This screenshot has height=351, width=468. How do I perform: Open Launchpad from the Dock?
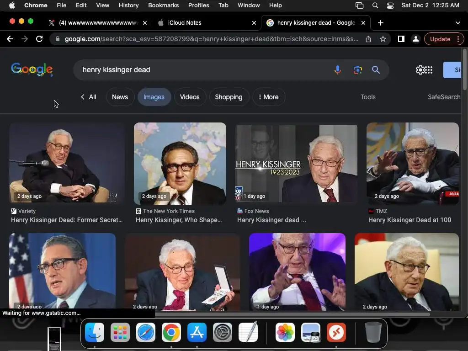[120, 332]
